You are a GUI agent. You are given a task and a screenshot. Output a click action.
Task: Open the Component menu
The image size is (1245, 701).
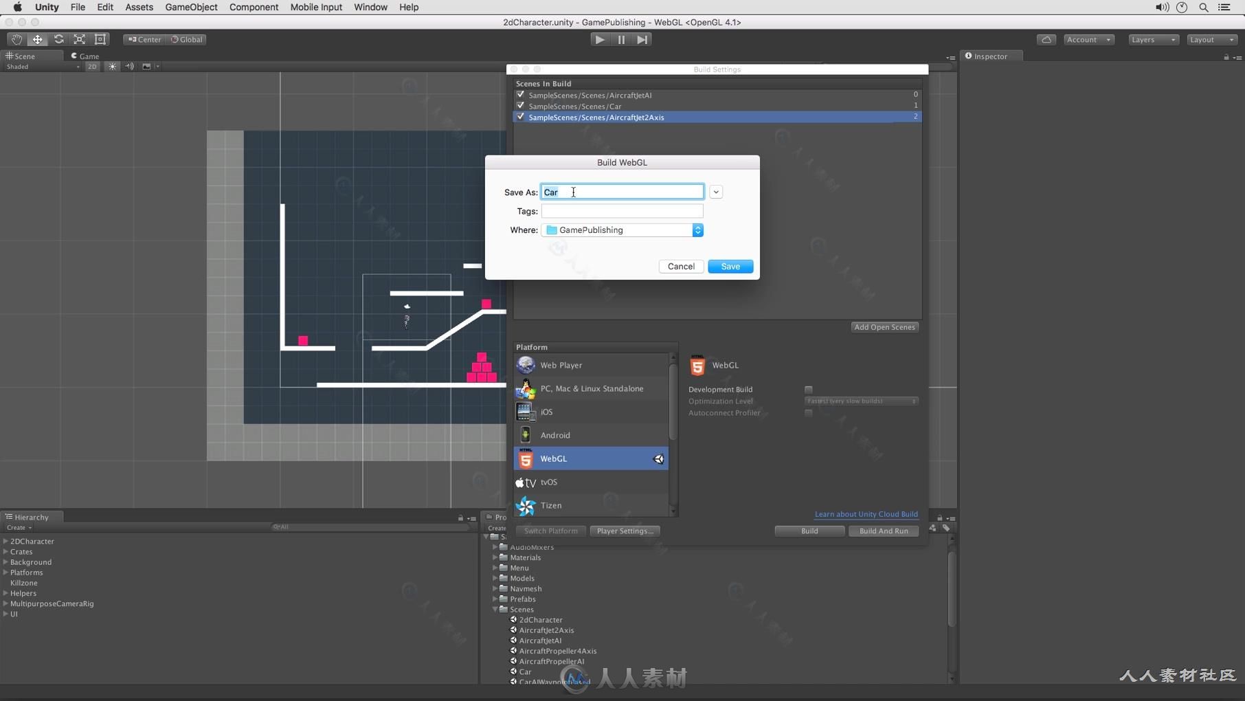tap(254, 7)
